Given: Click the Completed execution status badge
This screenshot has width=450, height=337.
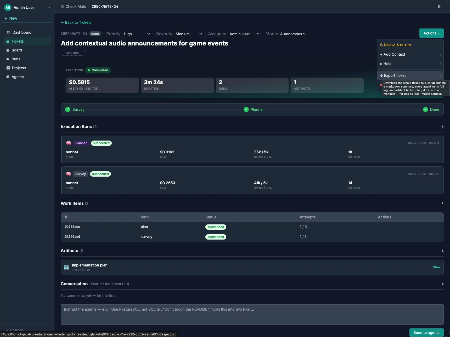Looking at the screenshot, I should pyautogui.click(x=98, y=70).
